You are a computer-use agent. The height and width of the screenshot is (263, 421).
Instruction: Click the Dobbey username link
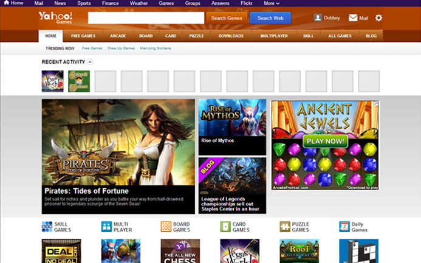332,18
